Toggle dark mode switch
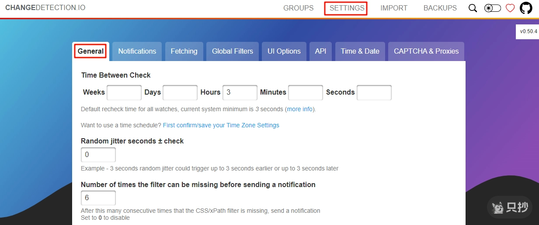 click(x=492, y=8)
